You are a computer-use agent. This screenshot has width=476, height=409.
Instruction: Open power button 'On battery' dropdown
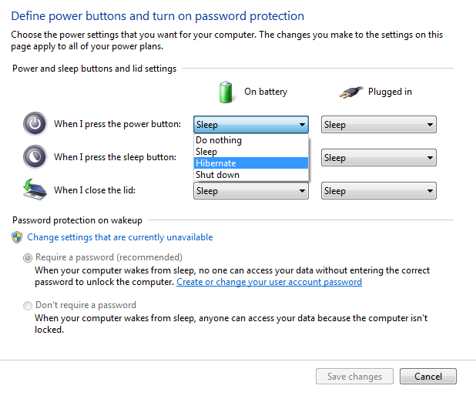[251, 125]
